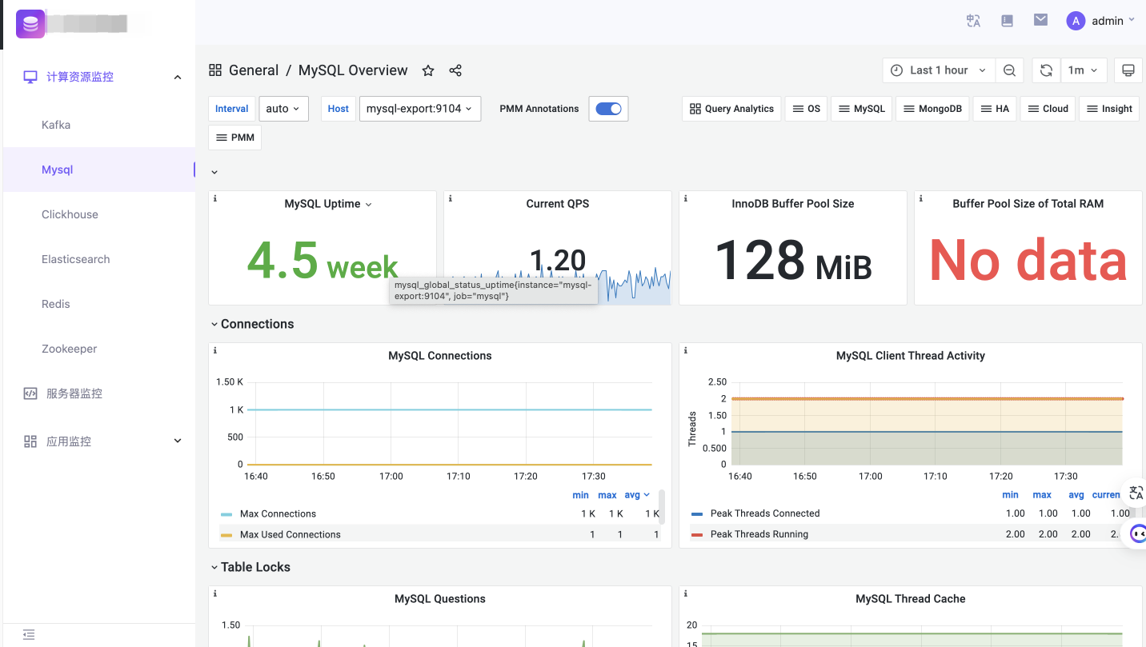Sort Connections legend by min column
The image size is (1146, 647).
pyautogui.click(x=581, y=495)
